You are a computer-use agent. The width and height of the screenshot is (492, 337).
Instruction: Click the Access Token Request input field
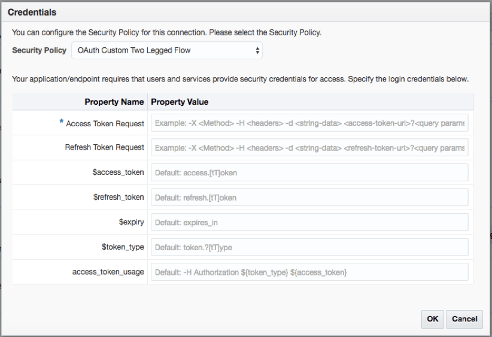(309, 123)
